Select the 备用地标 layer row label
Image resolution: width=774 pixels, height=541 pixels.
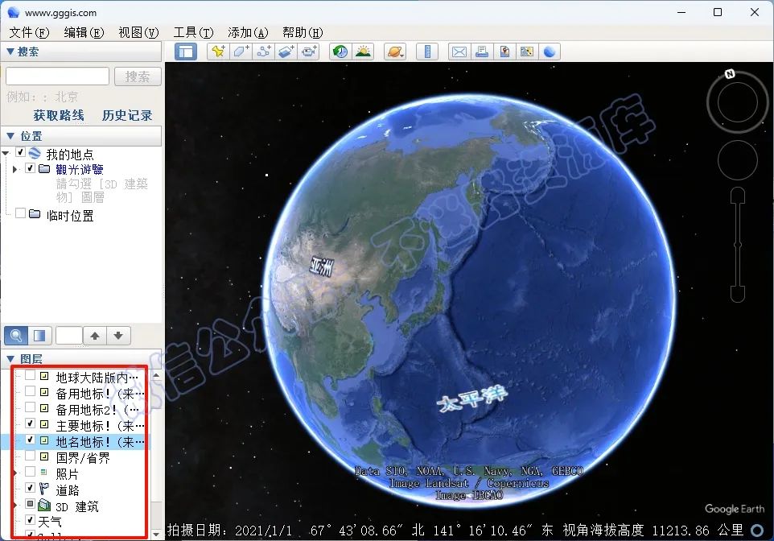[100, 394]
